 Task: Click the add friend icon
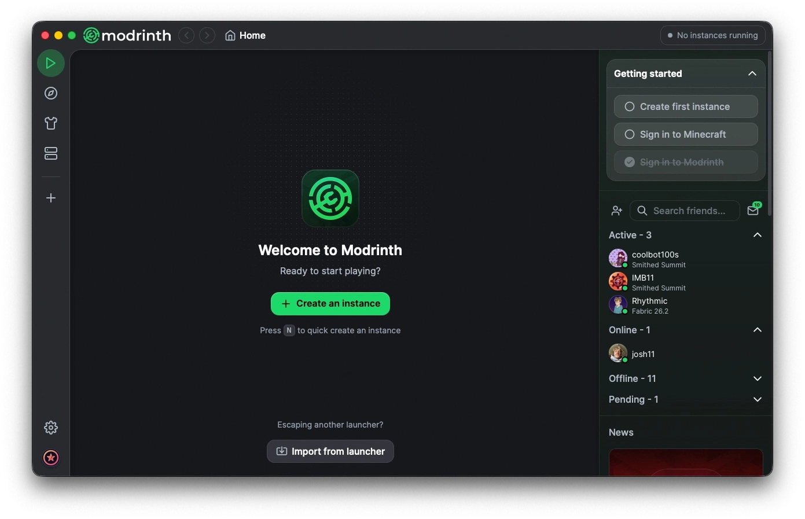click(x=617, y=211)
